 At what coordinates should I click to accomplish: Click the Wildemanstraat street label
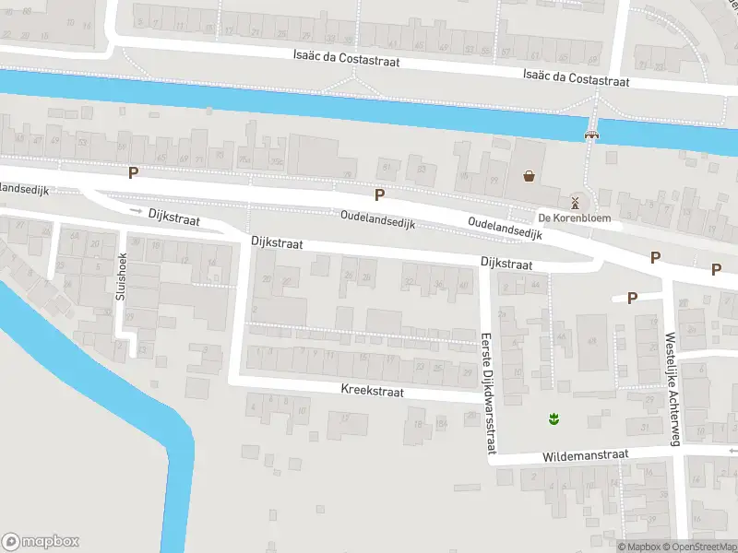click(586, 455)
